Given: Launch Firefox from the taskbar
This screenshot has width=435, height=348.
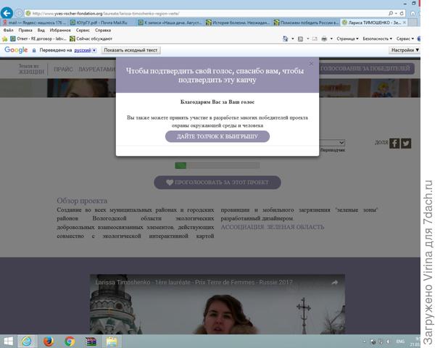Looking at the screenshot, I should [48, 341].
